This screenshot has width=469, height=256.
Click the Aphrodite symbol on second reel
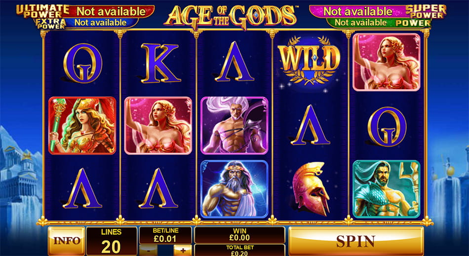[x=158, y=125]
